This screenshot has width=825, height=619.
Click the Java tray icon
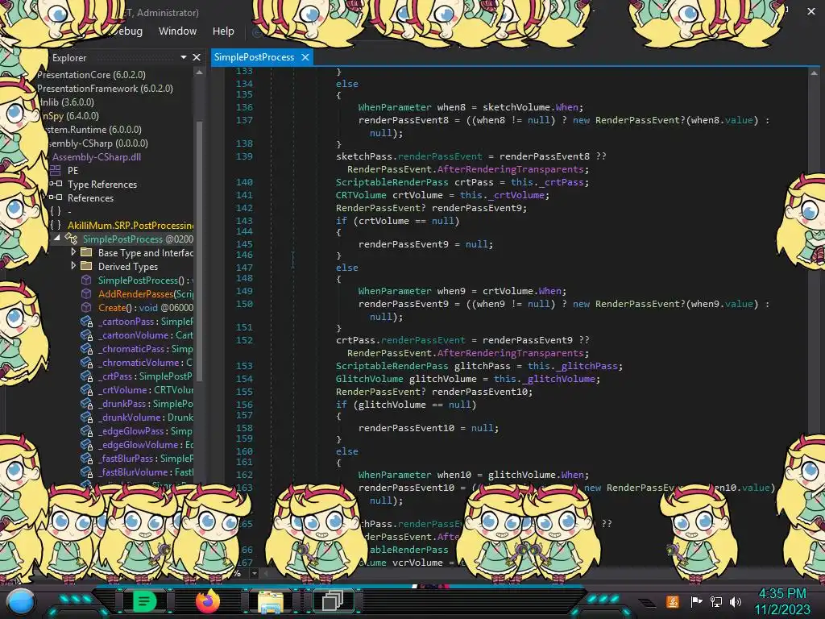click(673, 601)
